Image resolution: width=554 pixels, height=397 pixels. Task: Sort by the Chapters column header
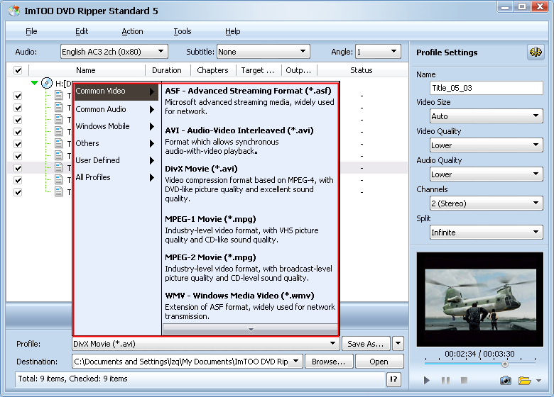pyautogui.click(x=212, y=70)
